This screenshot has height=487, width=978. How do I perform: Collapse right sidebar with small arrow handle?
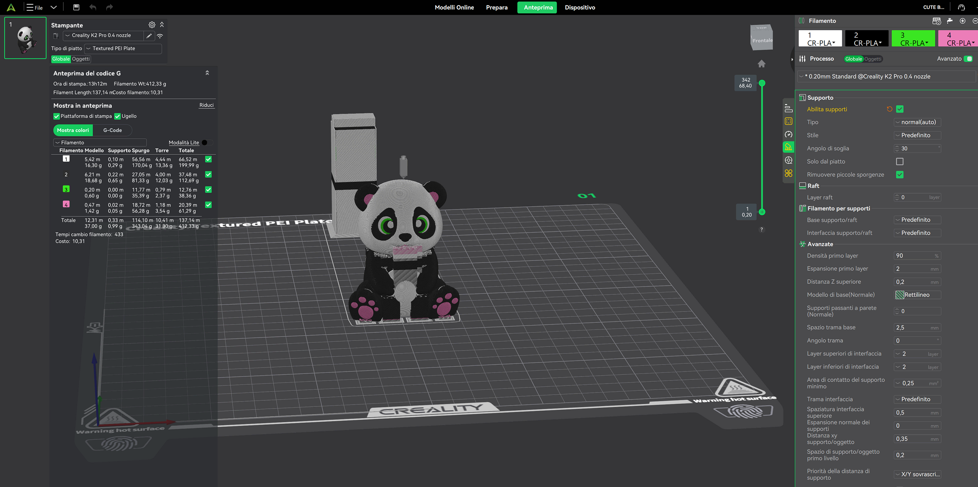pyautogui.click(x=792, y=59)
